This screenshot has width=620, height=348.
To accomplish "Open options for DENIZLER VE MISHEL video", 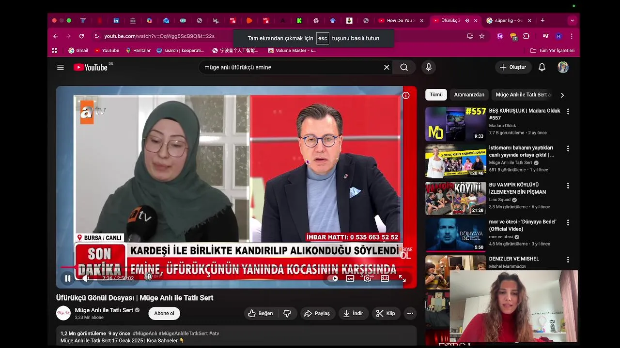I will click(568, 260).
